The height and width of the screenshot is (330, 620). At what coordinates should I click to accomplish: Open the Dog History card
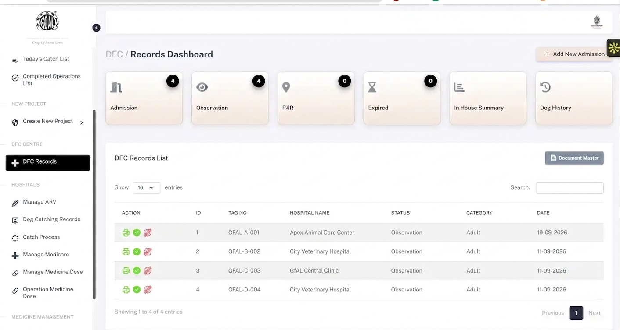[574, 98]
